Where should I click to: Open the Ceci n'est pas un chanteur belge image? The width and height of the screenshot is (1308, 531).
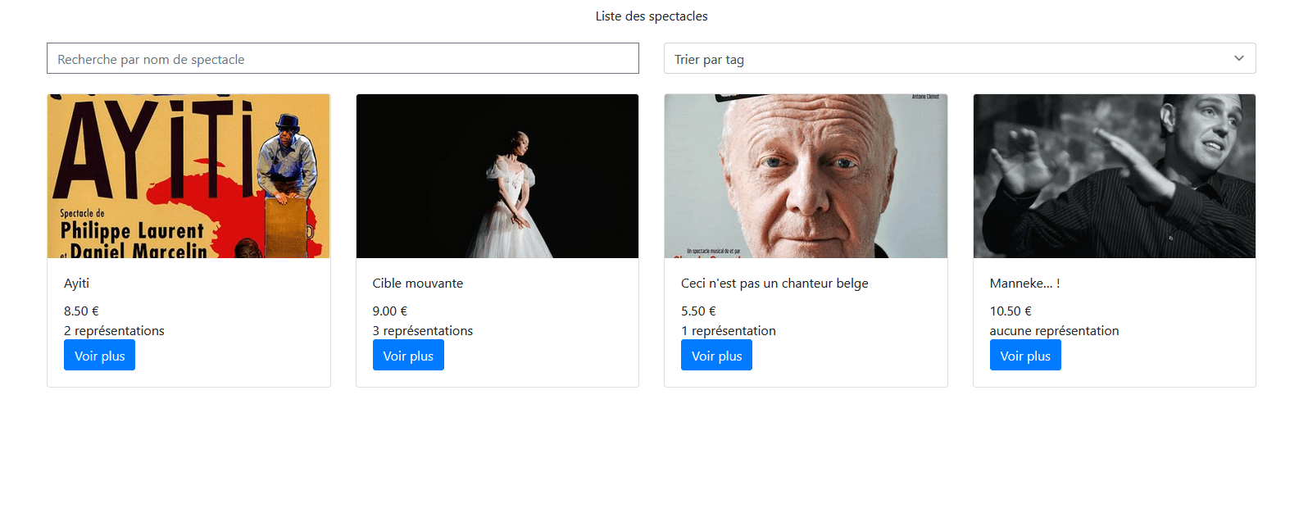click(x=806, y=176)
